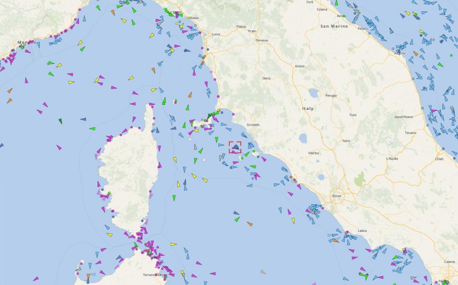Click the Siena city label

pyautogui.click(x=266, y=78)
